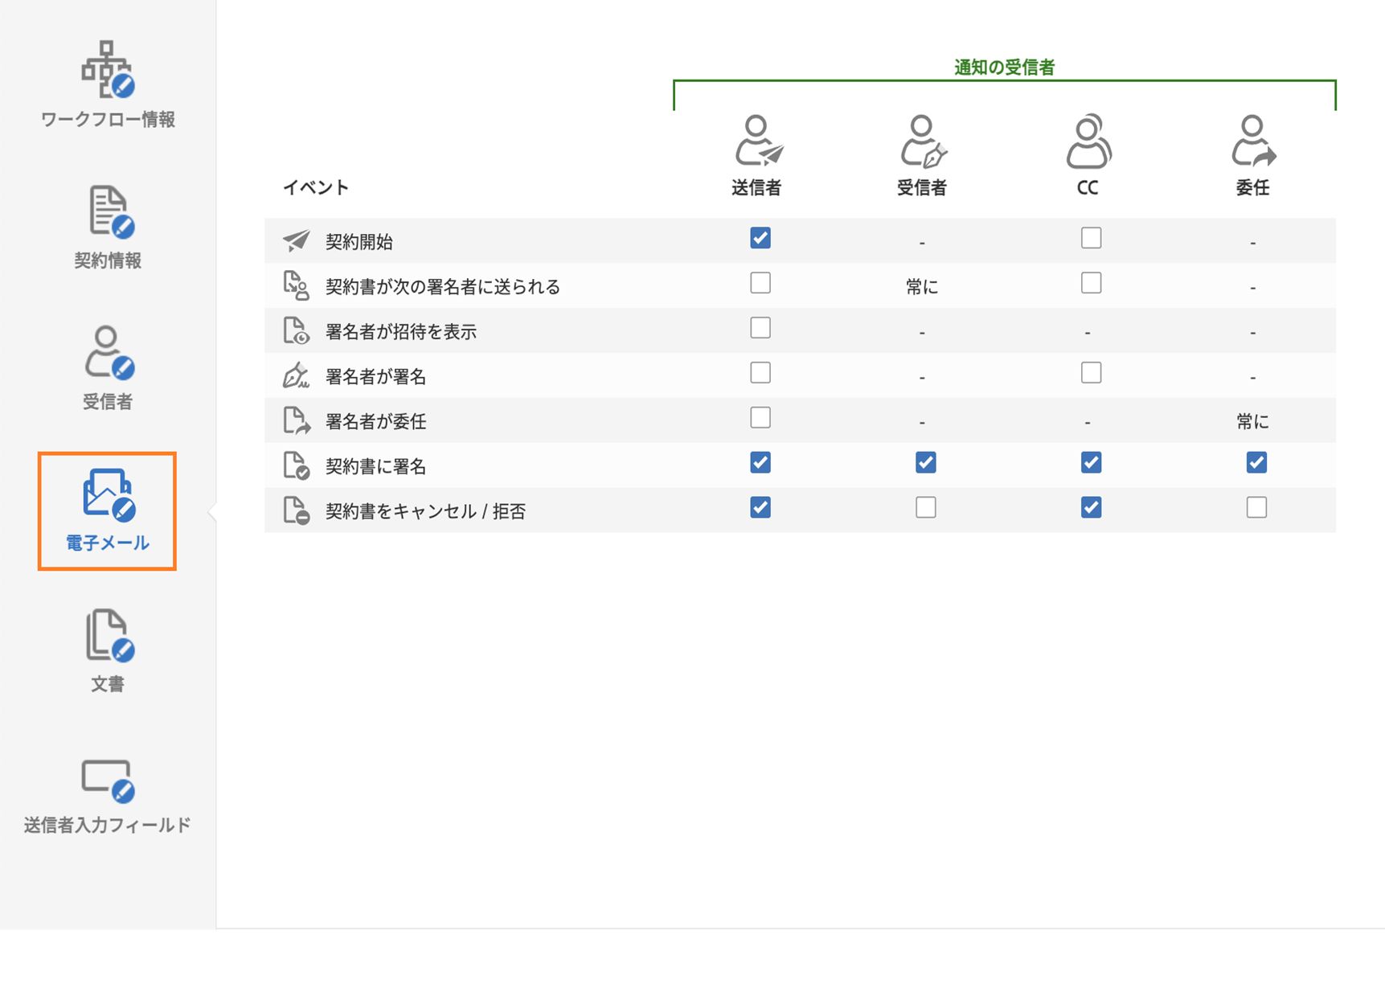Click the 契約書が次の署名者に送られる event text

(x=442, y=286)
